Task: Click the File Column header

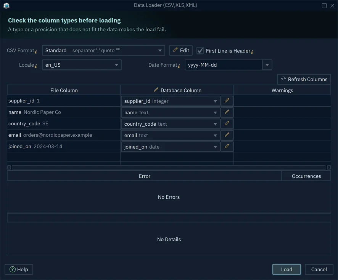Action: [x=64, y=90]
